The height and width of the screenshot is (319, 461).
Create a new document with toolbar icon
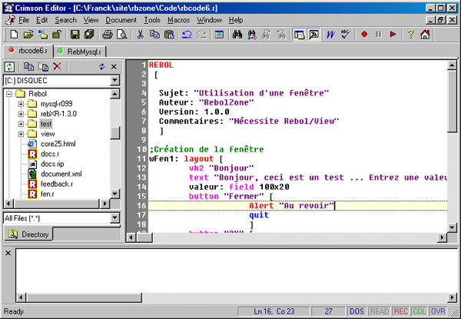pyautogui.click(x=14, y=35)
